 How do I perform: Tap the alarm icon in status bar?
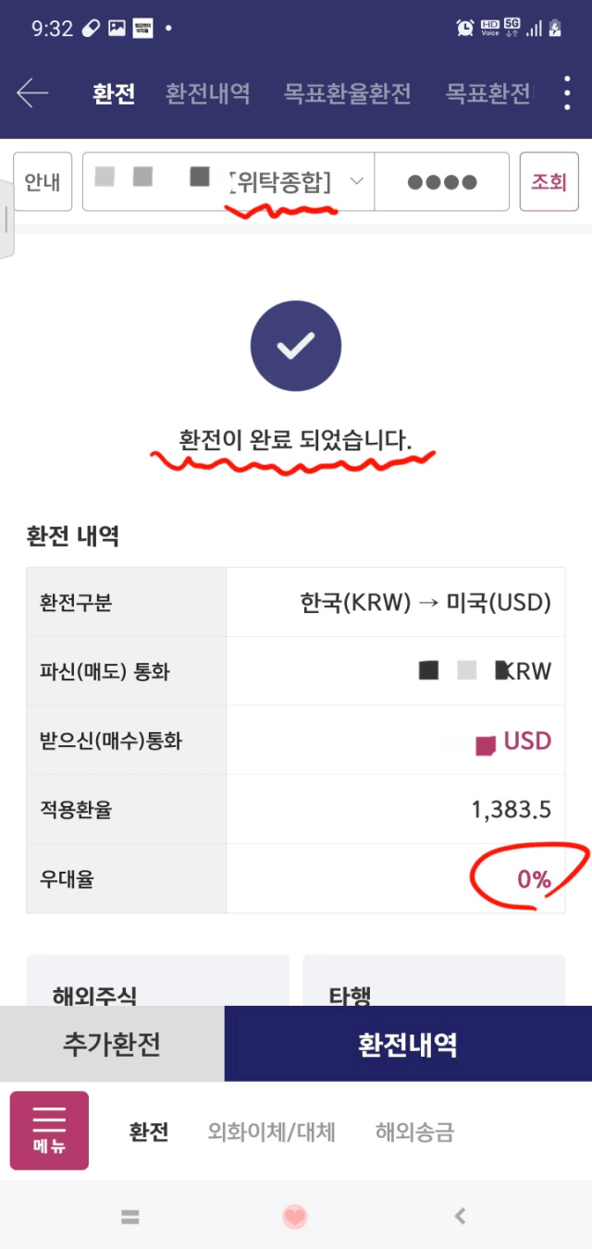point(465,28)
